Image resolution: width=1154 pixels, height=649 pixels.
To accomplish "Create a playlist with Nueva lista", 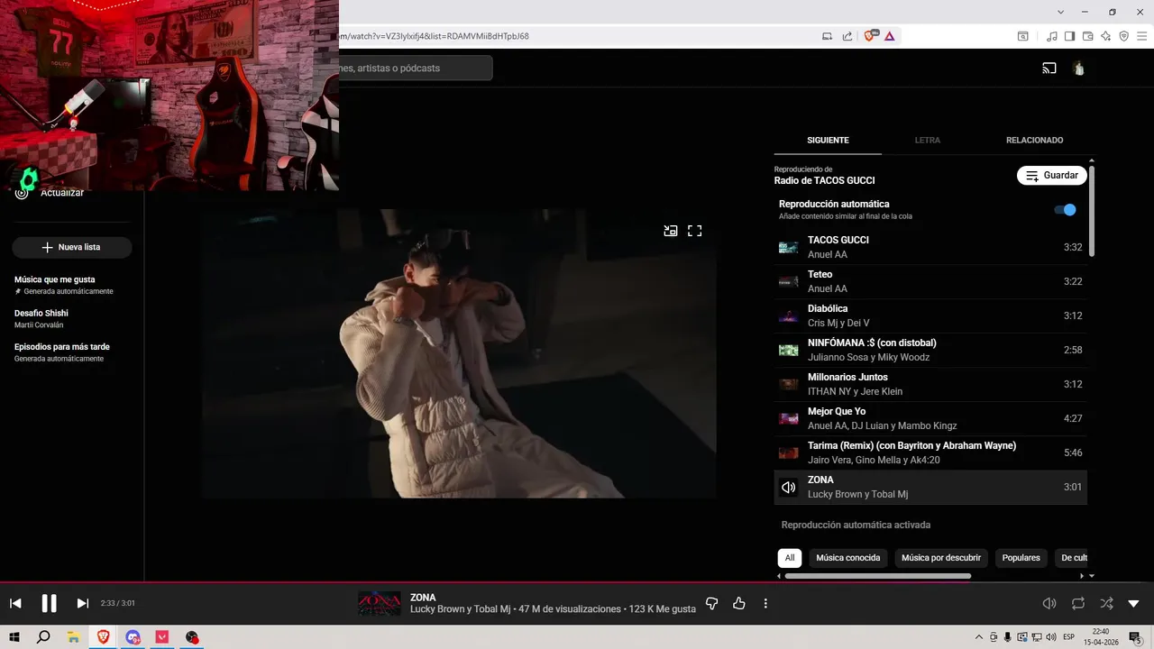I will (x=72, y=247).
